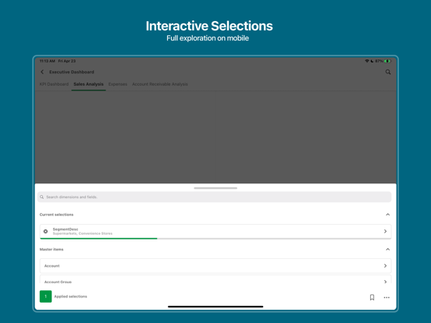Click the Executive Dashboard title

coord(72,72)
